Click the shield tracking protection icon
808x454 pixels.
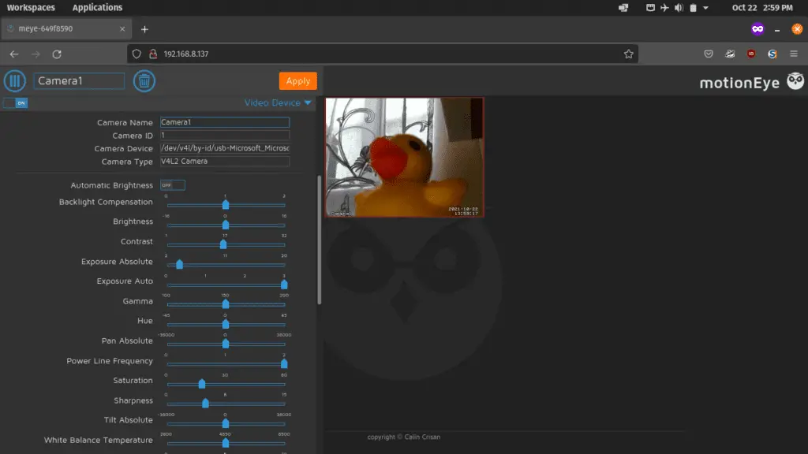[x=137, y=54]
